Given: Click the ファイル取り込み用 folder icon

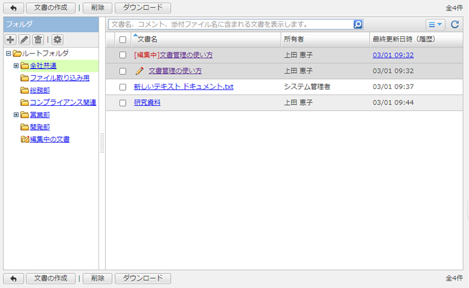Looking at the screenshot, I should coord(25,78).
